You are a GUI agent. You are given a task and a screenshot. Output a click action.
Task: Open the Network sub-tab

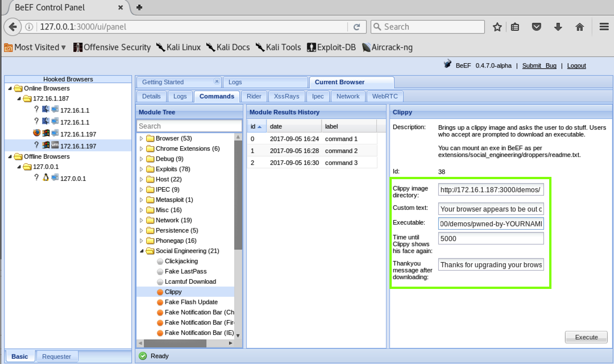coord(348,96)
